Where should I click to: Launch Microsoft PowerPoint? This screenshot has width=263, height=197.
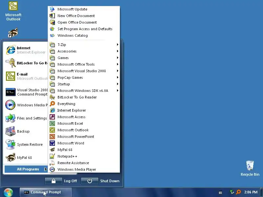pos(84,137)
